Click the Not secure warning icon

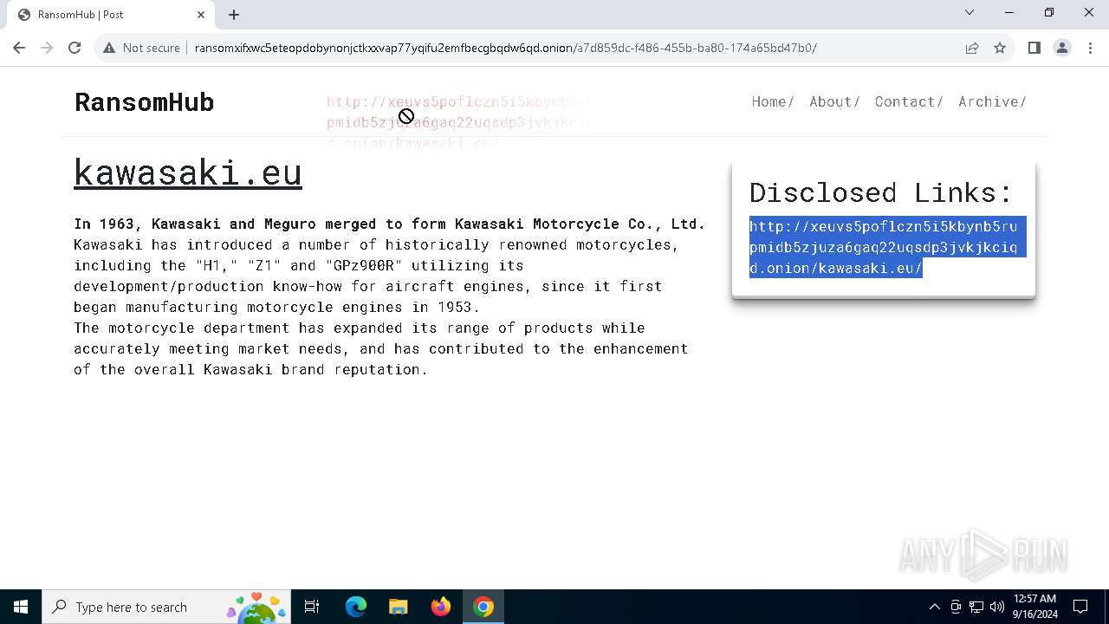109,48
